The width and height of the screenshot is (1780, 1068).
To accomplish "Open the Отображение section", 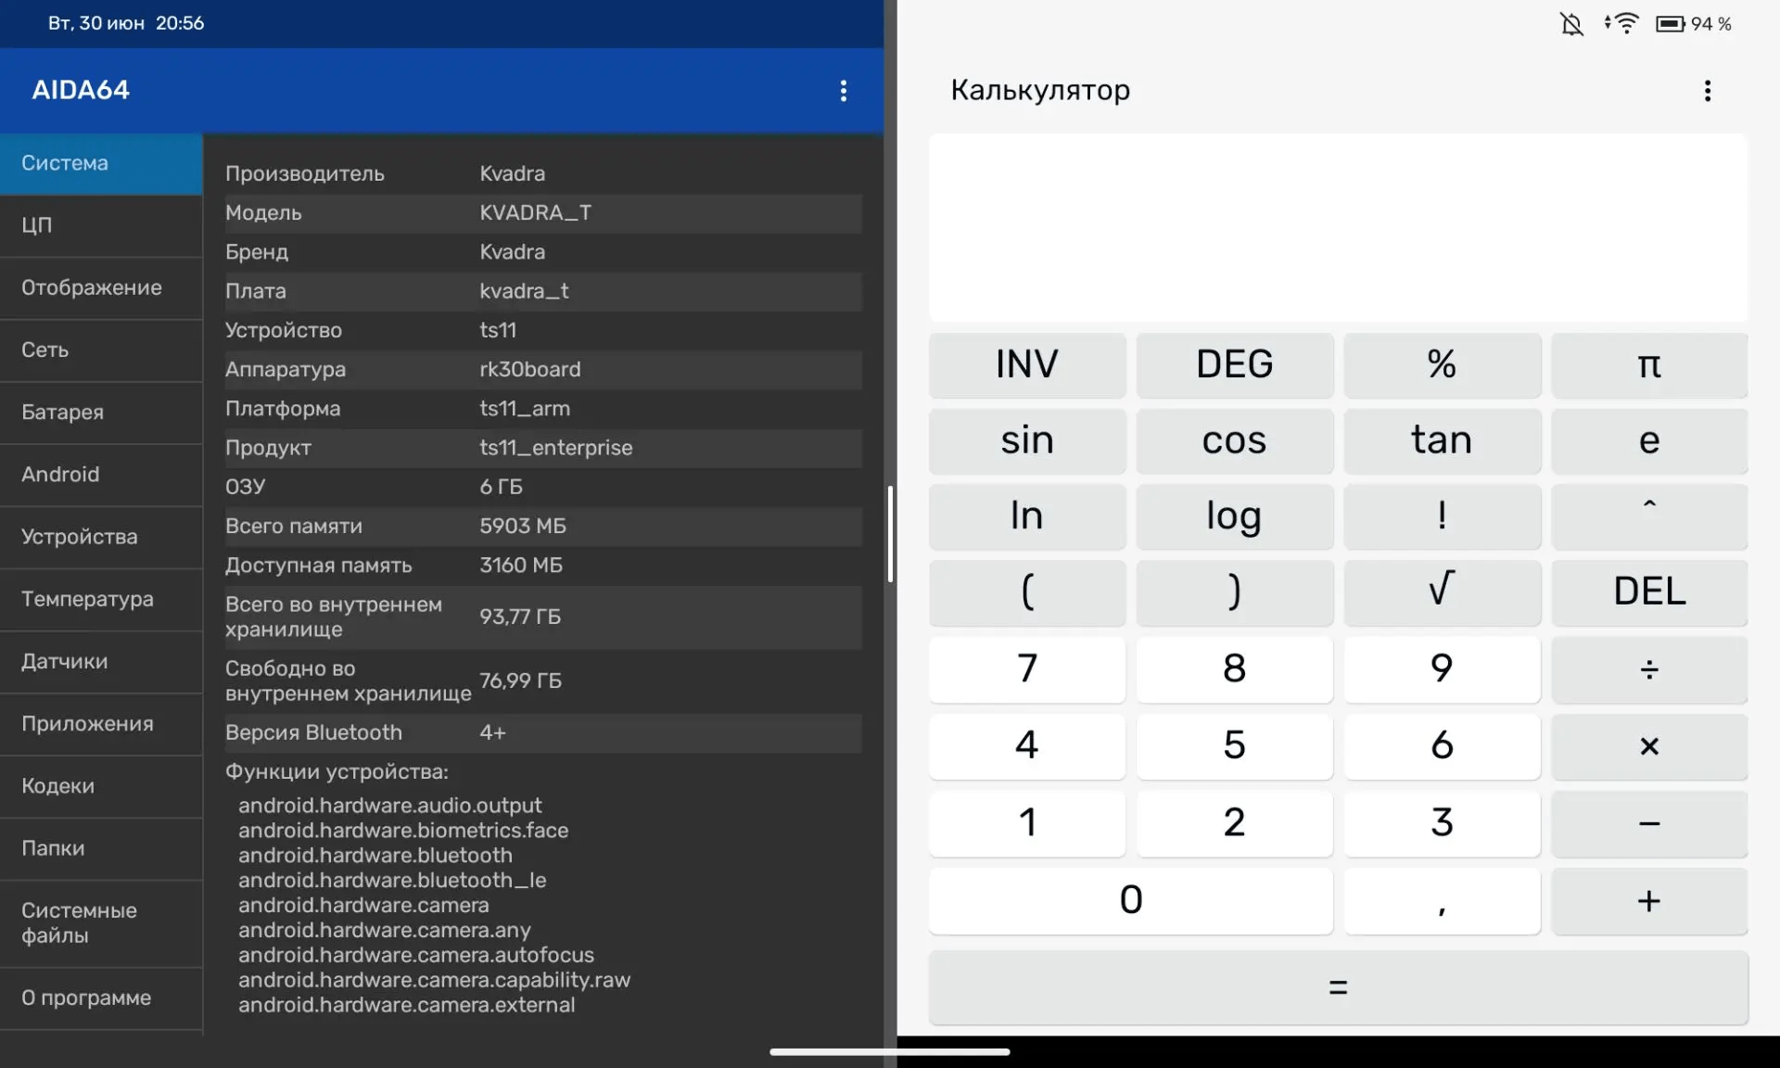I will click(x=101, y=287).
